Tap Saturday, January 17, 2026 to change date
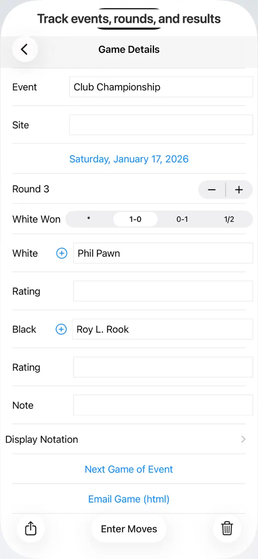258x559 pixels. [129, 159]
